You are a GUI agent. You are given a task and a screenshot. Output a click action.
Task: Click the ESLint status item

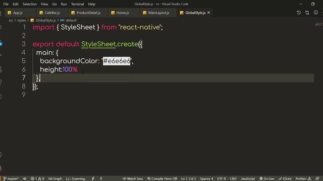click(285, 178)
